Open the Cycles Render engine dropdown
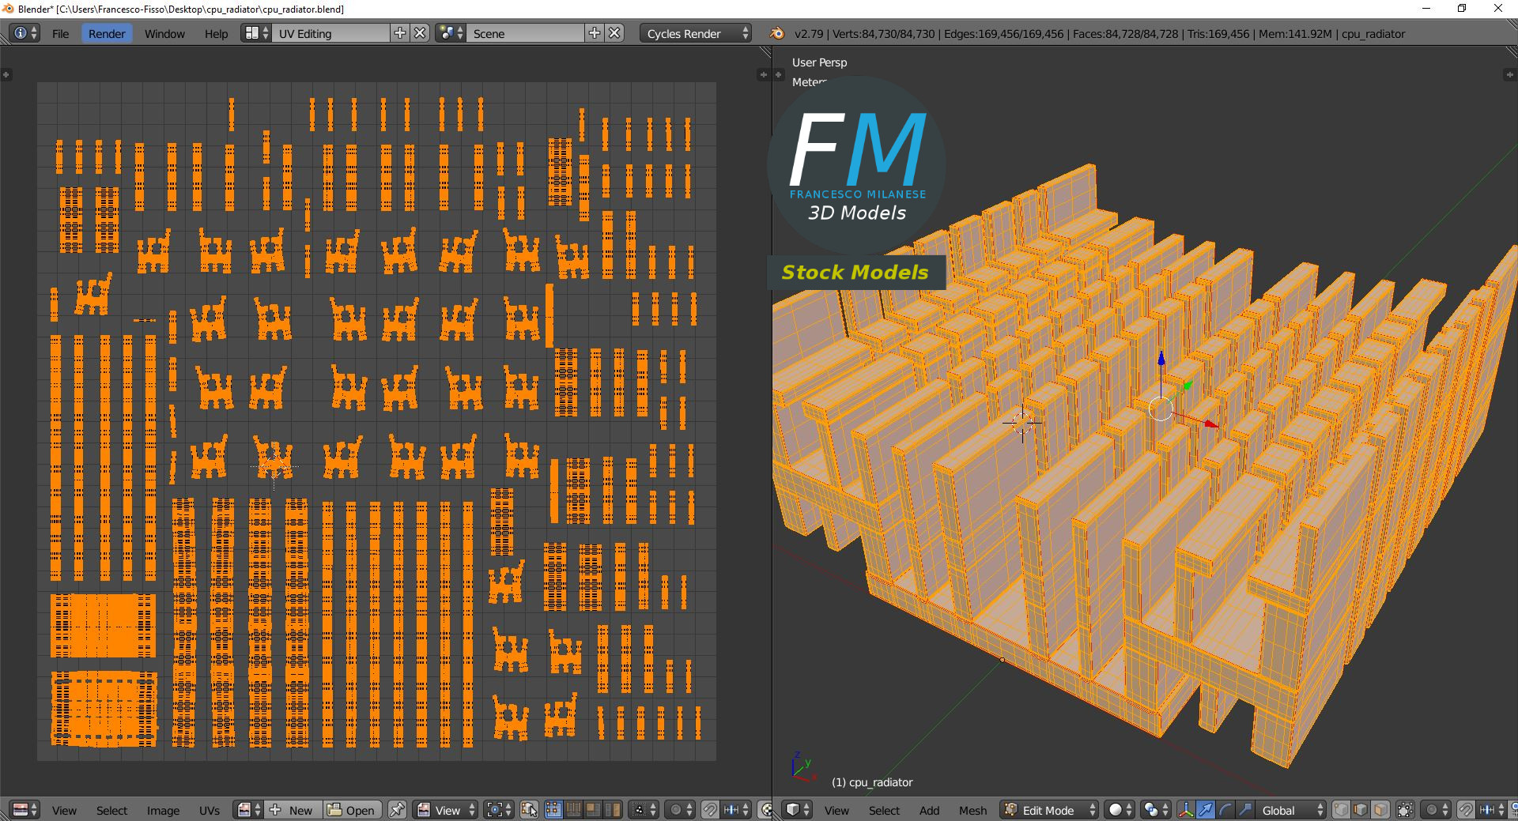This screenshot has height=821, width=1518. pos(694,33)
